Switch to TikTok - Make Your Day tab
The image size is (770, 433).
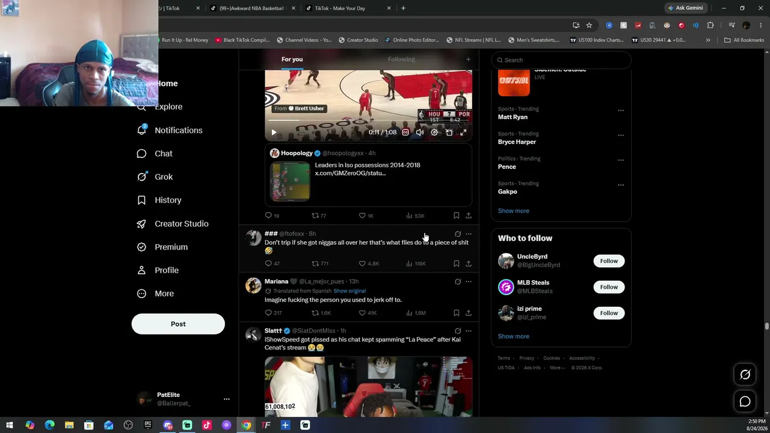point(348,8)
